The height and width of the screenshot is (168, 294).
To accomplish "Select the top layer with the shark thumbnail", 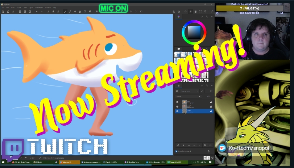I will coord(194,102).
